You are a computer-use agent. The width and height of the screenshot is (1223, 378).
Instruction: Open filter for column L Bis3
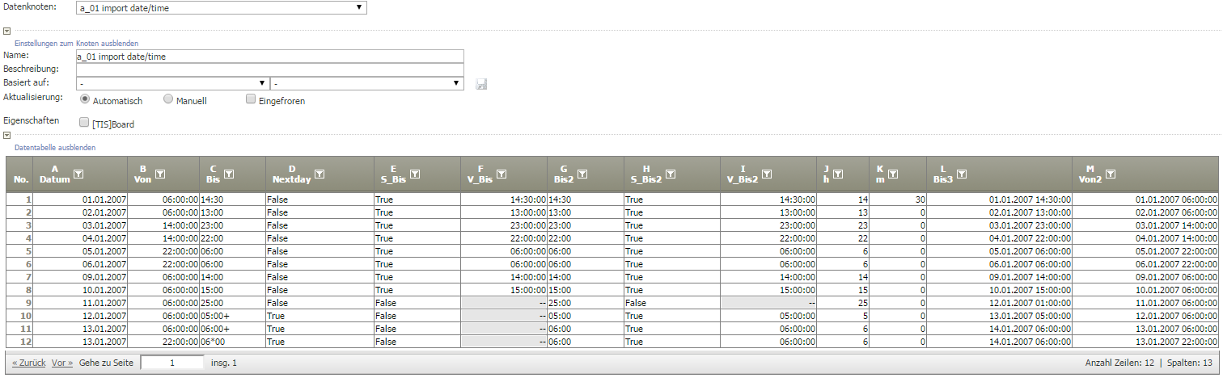(961, 174)
